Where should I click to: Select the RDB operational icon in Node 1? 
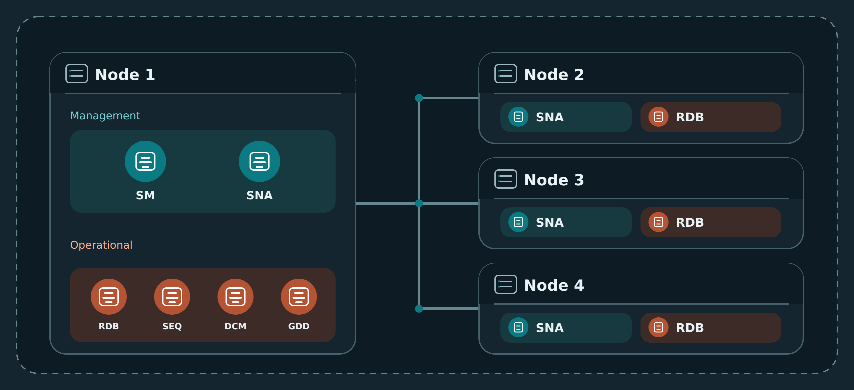[x=109, y=297]
